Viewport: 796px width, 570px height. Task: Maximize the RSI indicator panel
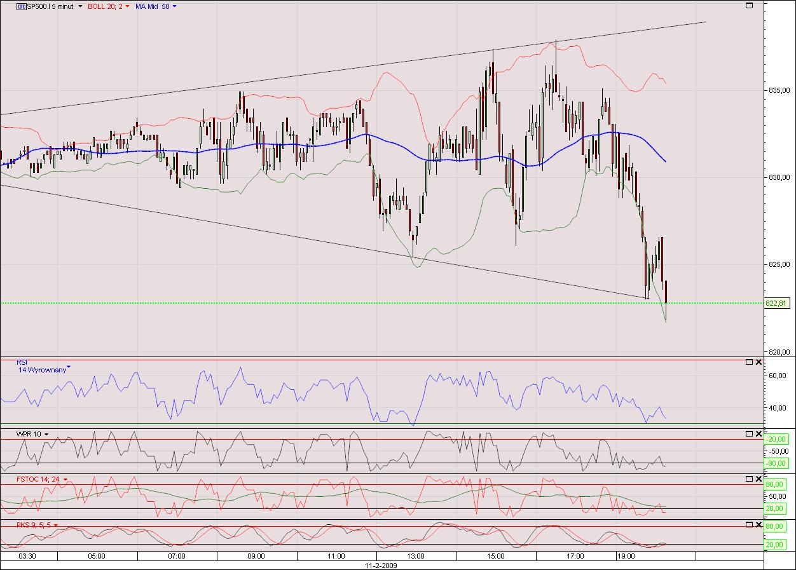tap(749, 362)
